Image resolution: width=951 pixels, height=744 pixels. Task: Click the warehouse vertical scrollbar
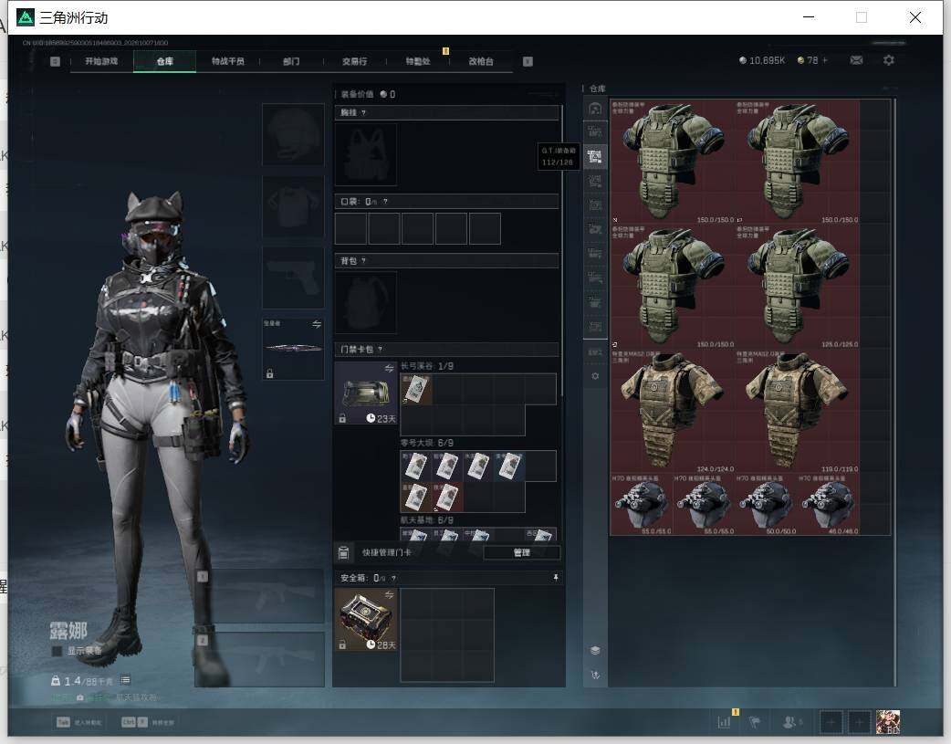(894, 392)
